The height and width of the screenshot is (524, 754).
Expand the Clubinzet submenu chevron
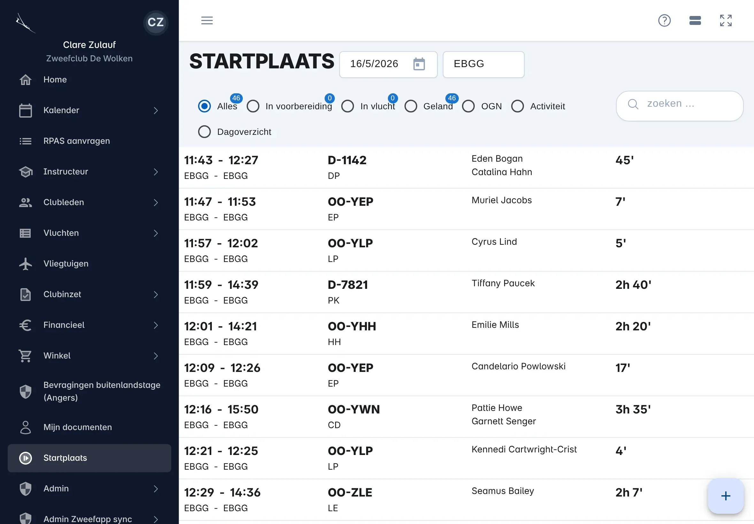coord(156,295)
